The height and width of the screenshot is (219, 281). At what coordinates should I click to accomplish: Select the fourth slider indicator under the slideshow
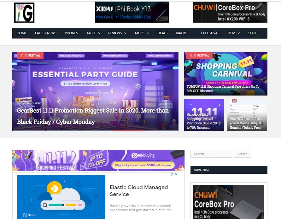[128, 131]
